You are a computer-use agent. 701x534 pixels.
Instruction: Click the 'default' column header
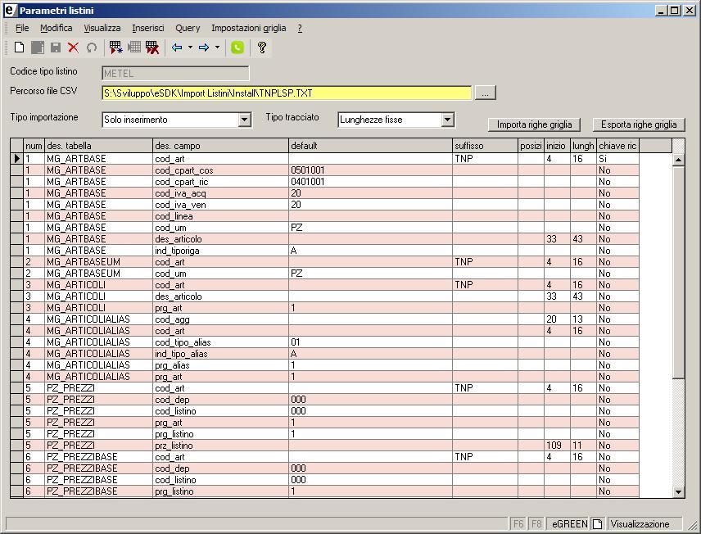(370, 146)
